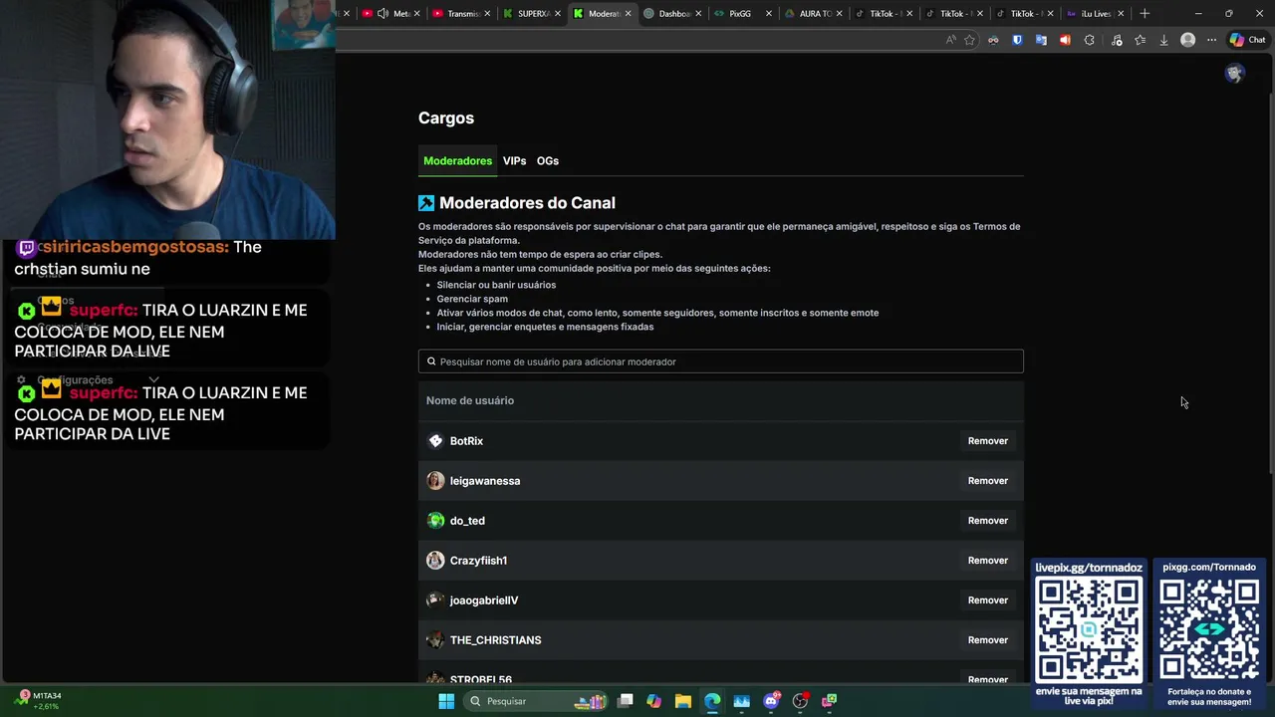Switch to the Dashboard browser tab
The image size is (1275, 717).
pyautogui.click(x=672, y=14)
